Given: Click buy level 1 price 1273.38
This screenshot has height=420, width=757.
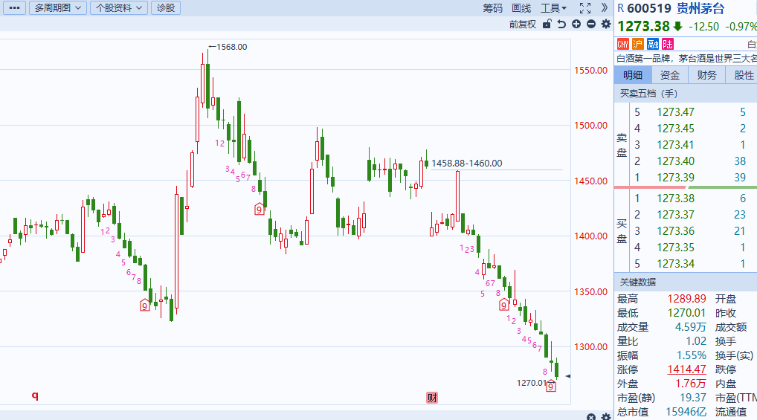Looking at the screenshot, I should 675,198.
